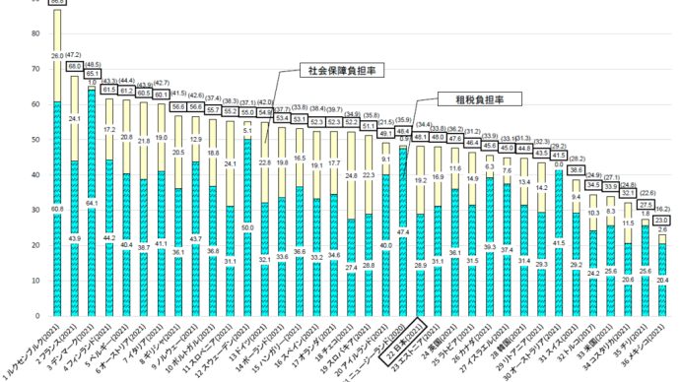This screenshot has height=382, width=680.
Task: Click the boxed total value 60.1
Action: click(161, 95)
